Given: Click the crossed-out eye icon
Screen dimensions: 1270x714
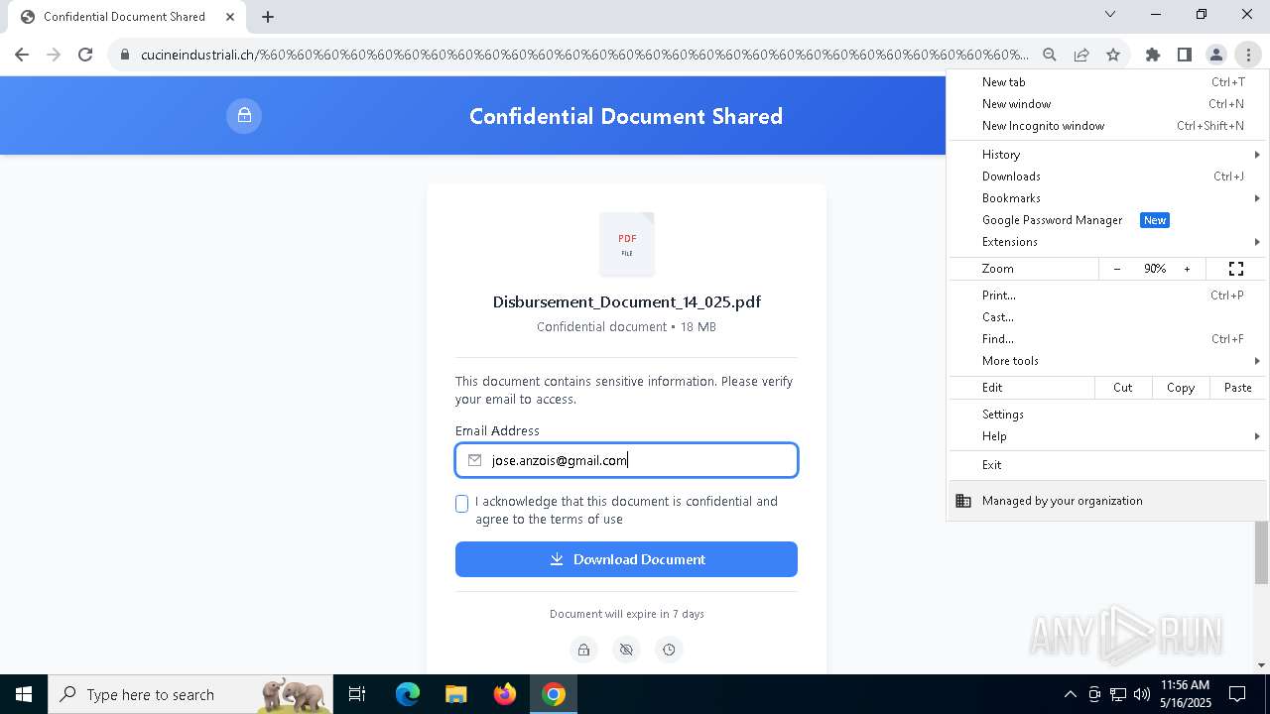Looking at the screenshot, I should (626, 650).
